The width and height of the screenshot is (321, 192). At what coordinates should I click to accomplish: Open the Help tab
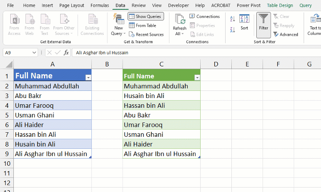tap(200, 5)
